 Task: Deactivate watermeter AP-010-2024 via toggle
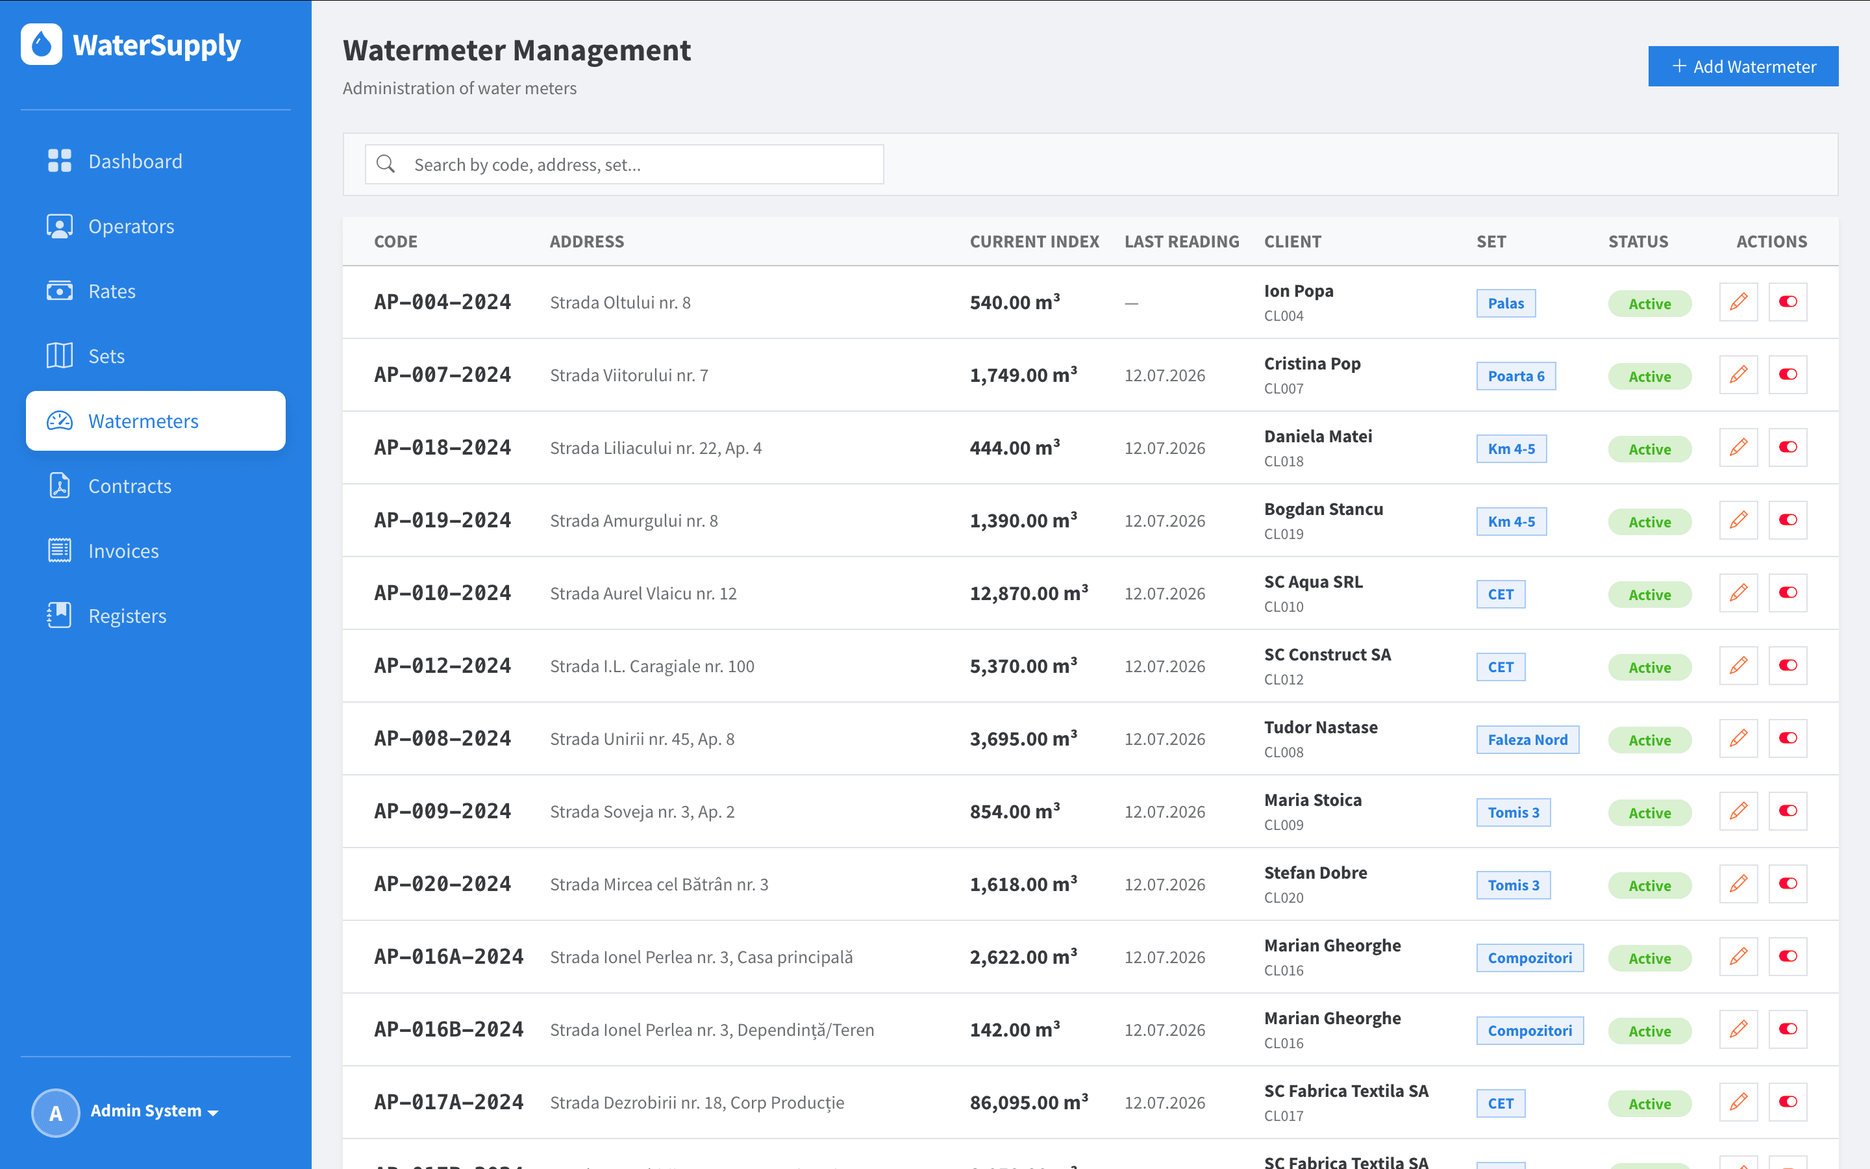tap(1788, 592)
